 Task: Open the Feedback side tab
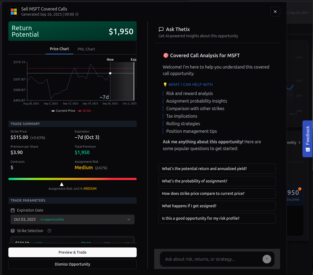click(307, 138)
